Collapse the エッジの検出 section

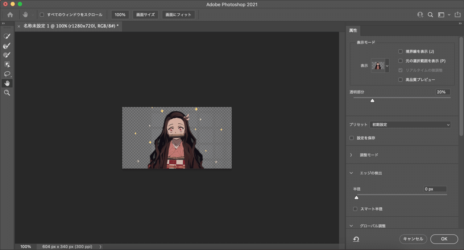(351, 173)
